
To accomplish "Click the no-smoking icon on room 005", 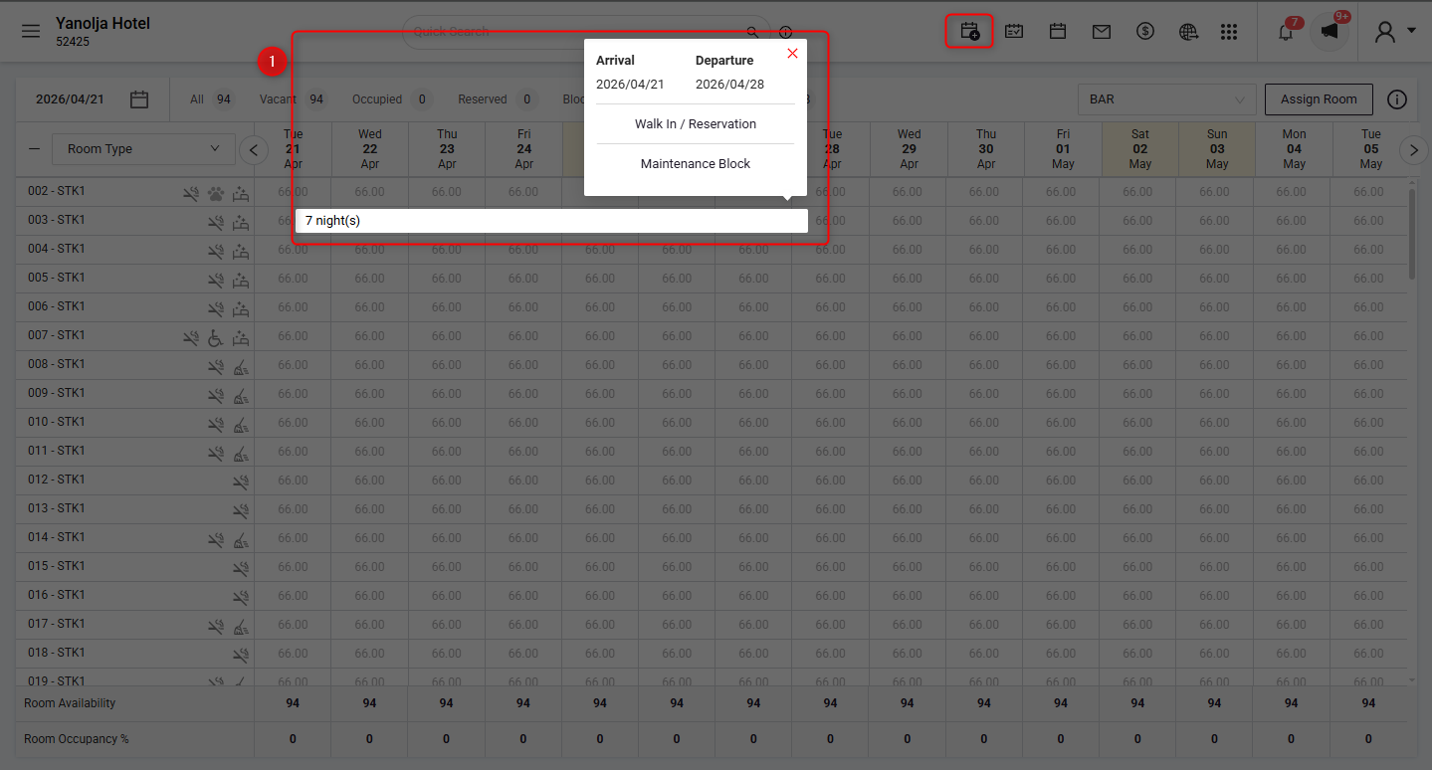I will (216, 281).
